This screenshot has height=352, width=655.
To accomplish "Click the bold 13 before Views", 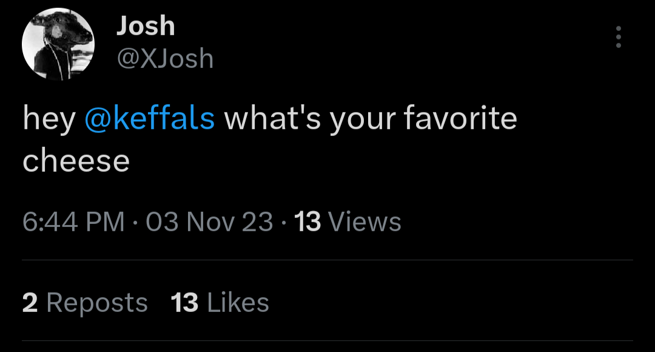I will point(307,222).
